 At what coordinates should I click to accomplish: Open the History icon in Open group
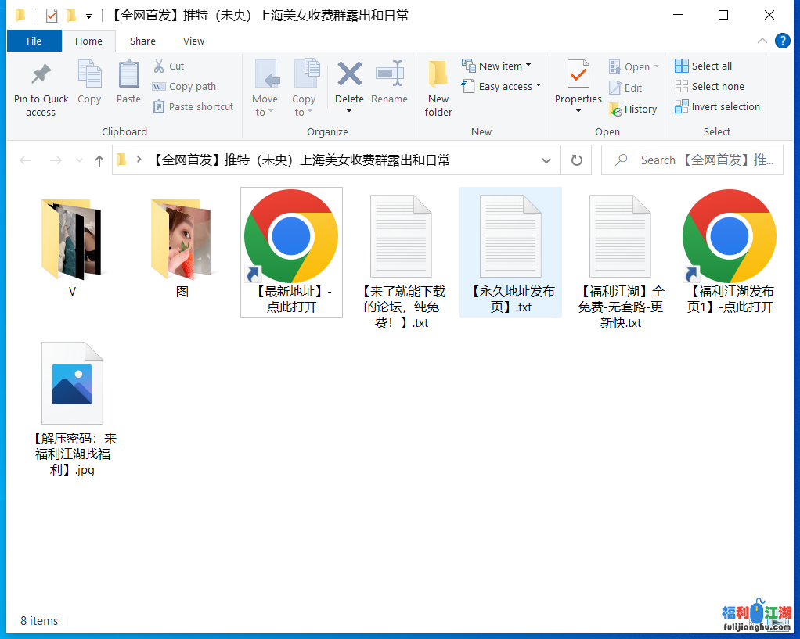point(615,109)
